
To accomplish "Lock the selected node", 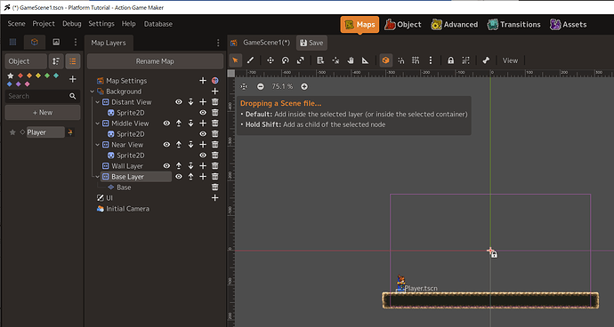I will (450, 60).
